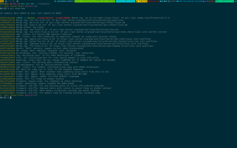Switch to the fourth workspace icon
This screenshot has height=148, width=237.
coord(13,1)
